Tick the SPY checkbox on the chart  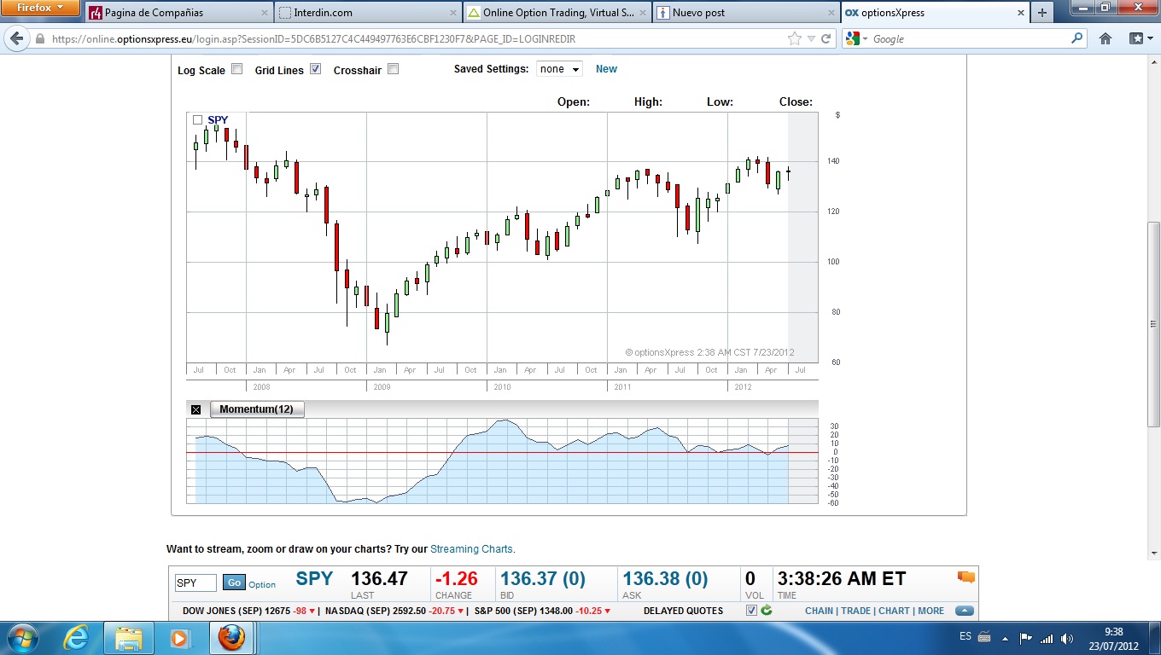pyautogui.click(x=198, y=120)
